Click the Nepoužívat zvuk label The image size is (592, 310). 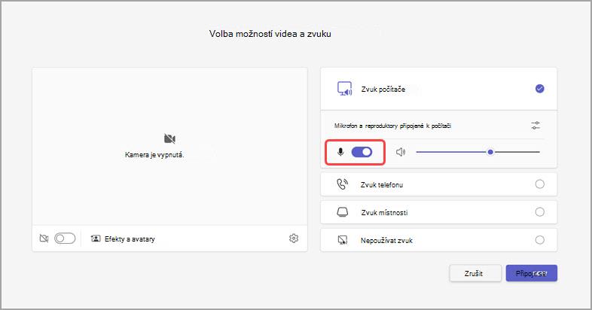[386, 241]
